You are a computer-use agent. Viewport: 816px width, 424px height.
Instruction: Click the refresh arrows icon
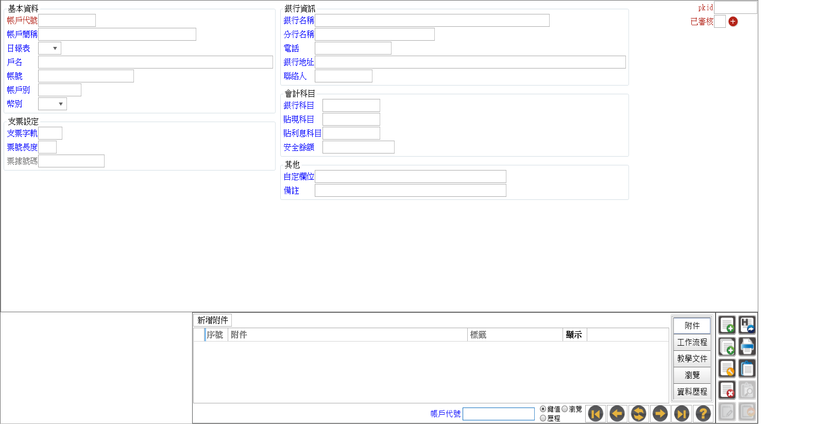[639, 413]
